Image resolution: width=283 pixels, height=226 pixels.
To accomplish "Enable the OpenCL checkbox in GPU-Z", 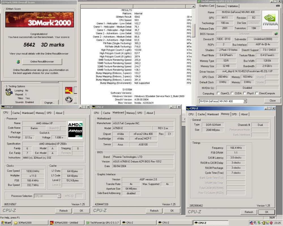I will pyautogui.click(x=218, y=93).
